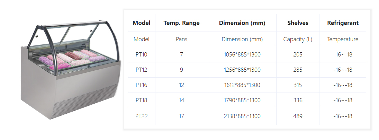Click the 489 capacity value
This screenshot has height=140, width=379.
298,116
